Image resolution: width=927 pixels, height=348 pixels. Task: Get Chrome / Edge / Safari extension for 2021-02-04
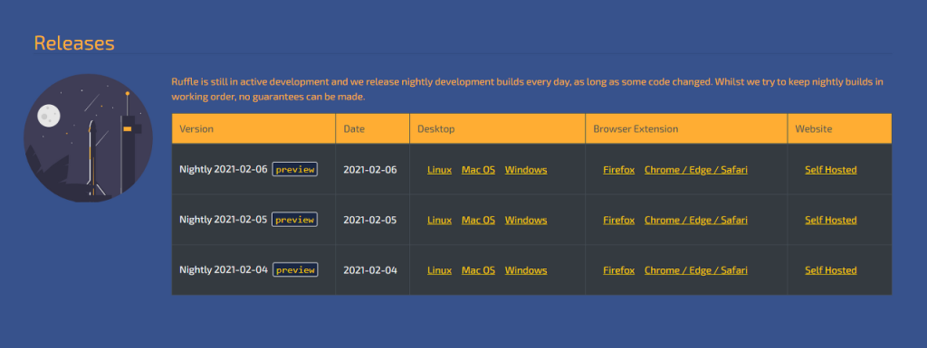(x=696, y=270)
